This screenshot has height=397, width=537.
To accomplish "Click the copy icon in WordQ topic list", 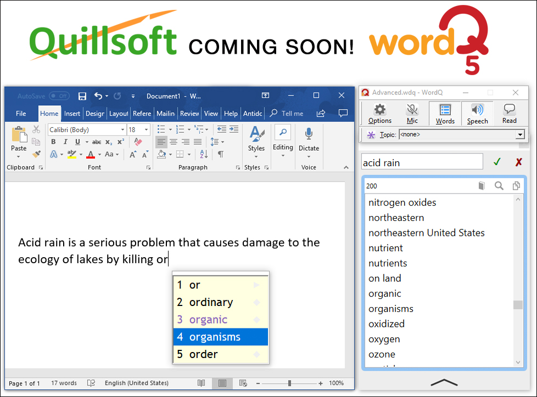I will click(x=516, y=186).
